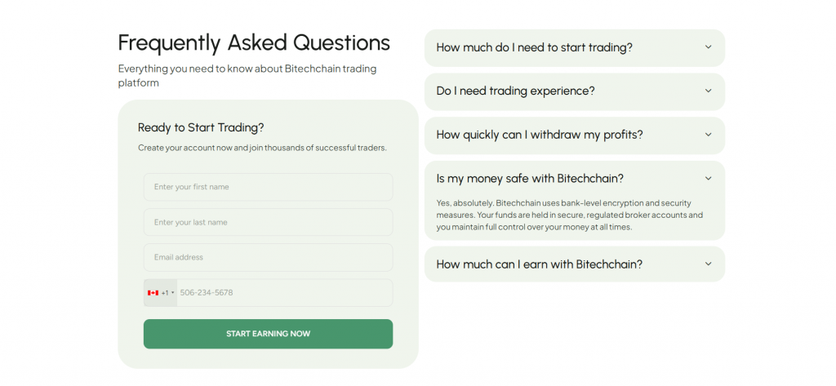Expand 'How quickly can I withdraw my profits?' question
Viewport: 836px width, 386px height.
pyautogui.click(x=540, y=135)
